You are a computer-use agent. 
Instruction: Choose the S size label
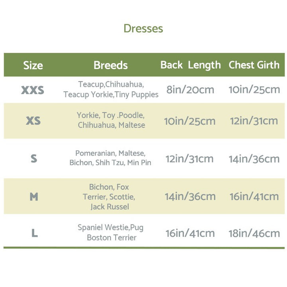click(34, 159)
